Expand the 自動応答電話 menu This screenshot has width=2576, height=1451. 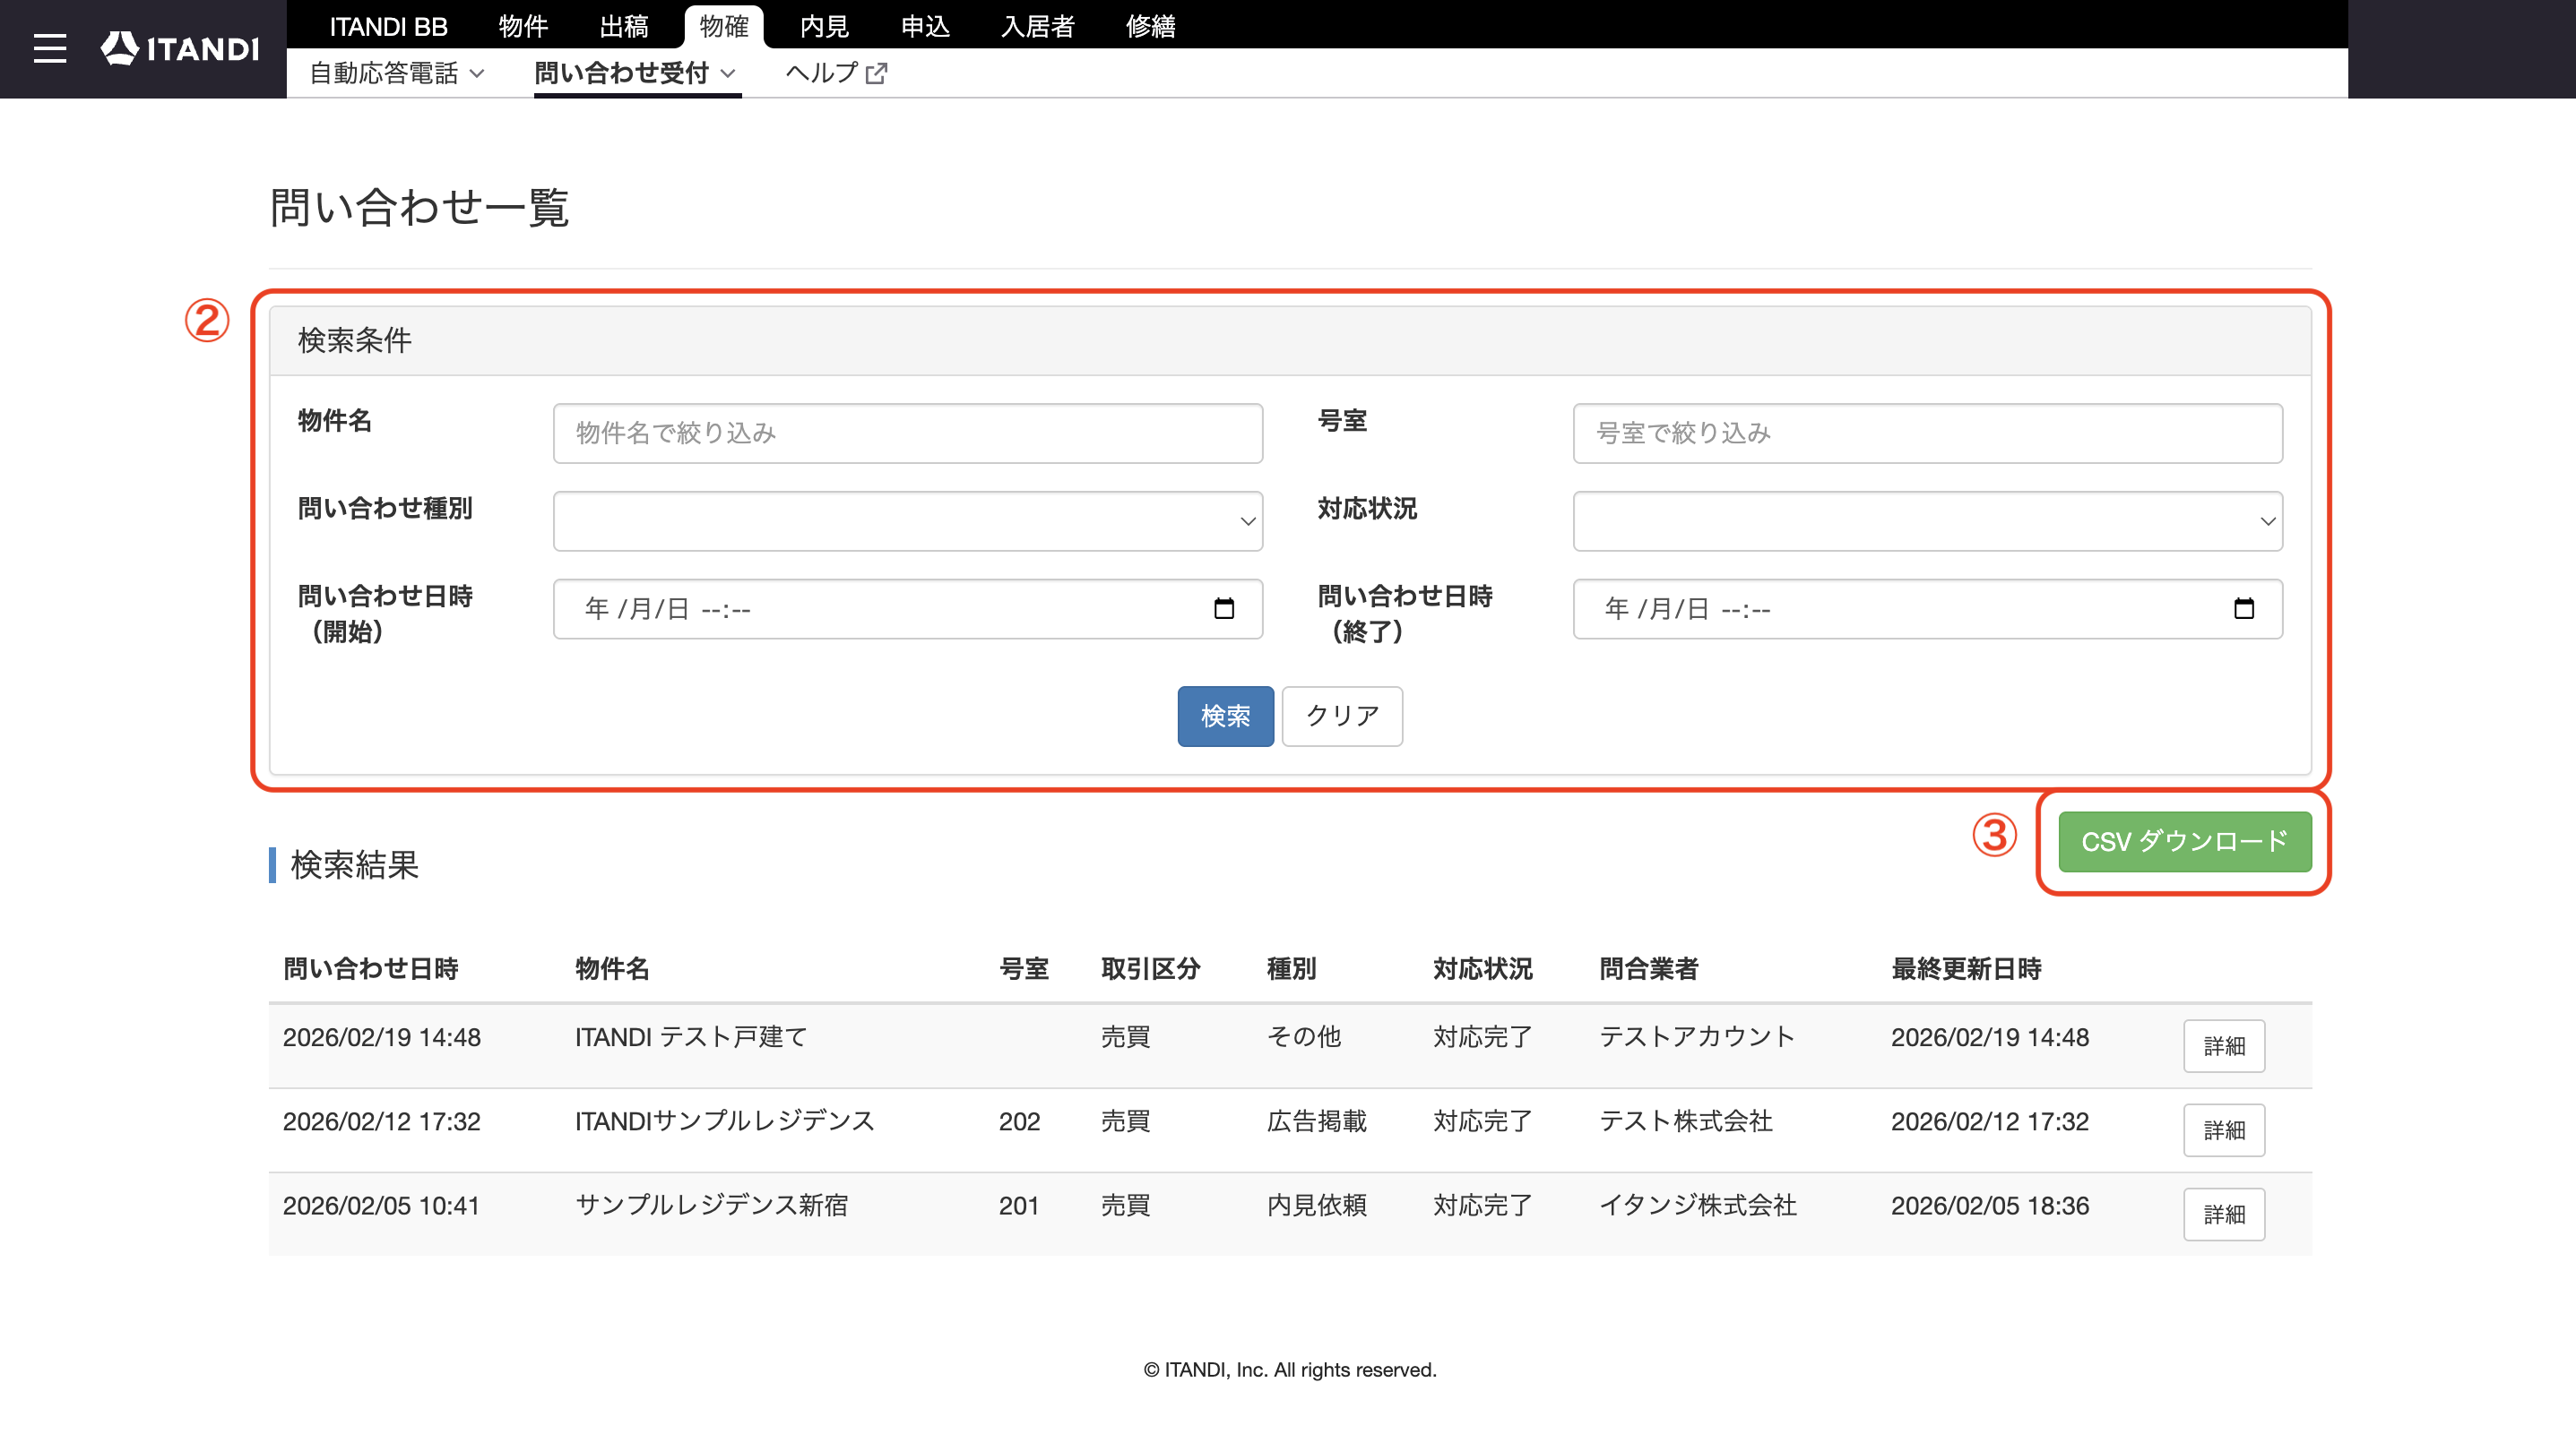point(397,73)
